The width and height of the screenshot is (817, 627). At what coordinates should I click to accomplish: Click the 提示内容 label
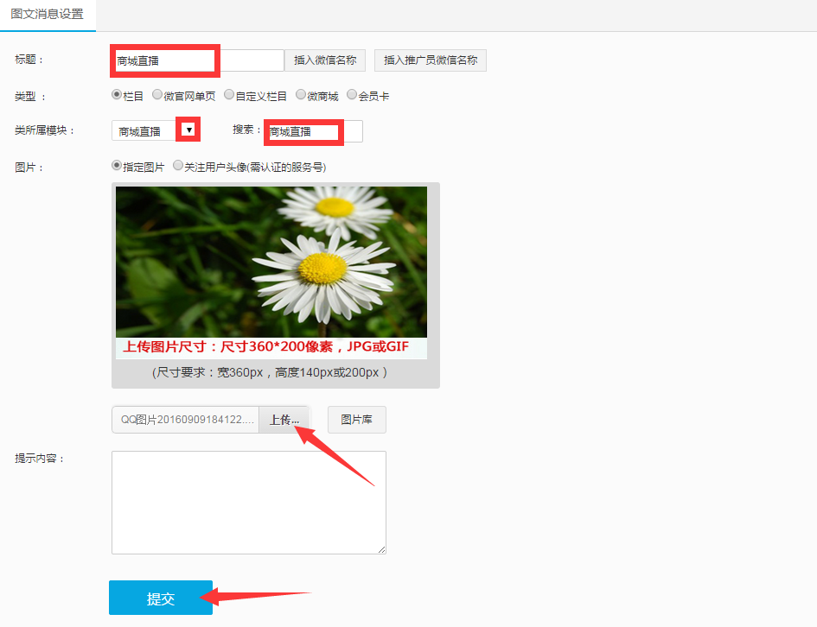click(40, 459)
